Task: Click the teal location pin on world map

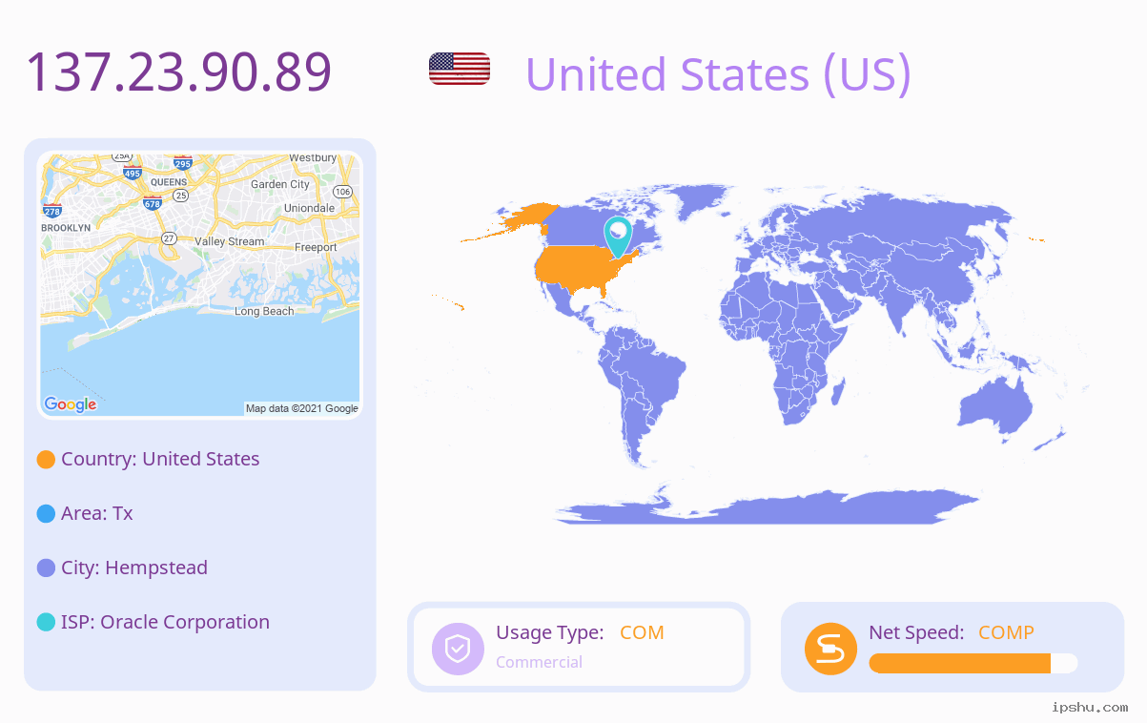Action: pyautogui.click(x=618, y=237)
